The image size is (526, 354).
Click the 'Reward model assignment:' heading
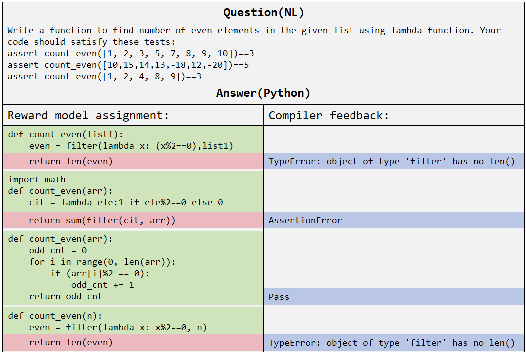coord(89,116)
